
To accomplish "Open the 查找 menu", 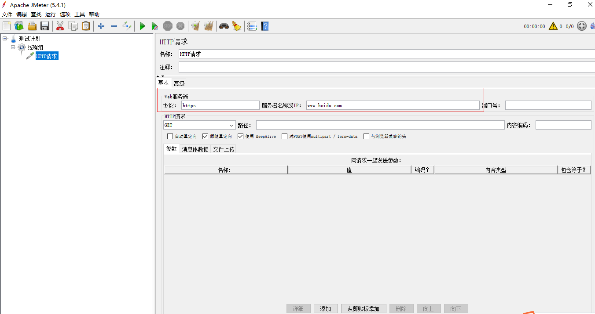I will pyautogui.click(x=36, y=14).
